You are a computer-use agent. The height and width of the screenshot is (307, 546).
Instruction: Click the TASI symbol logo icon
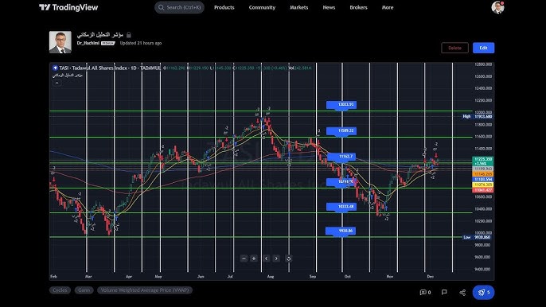pos(55,68)
